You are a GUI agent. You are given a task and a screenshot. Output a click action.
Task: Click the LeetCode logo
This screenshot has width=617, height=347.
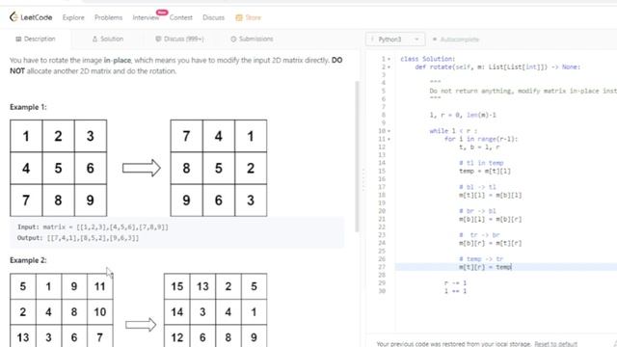(31, 17)
